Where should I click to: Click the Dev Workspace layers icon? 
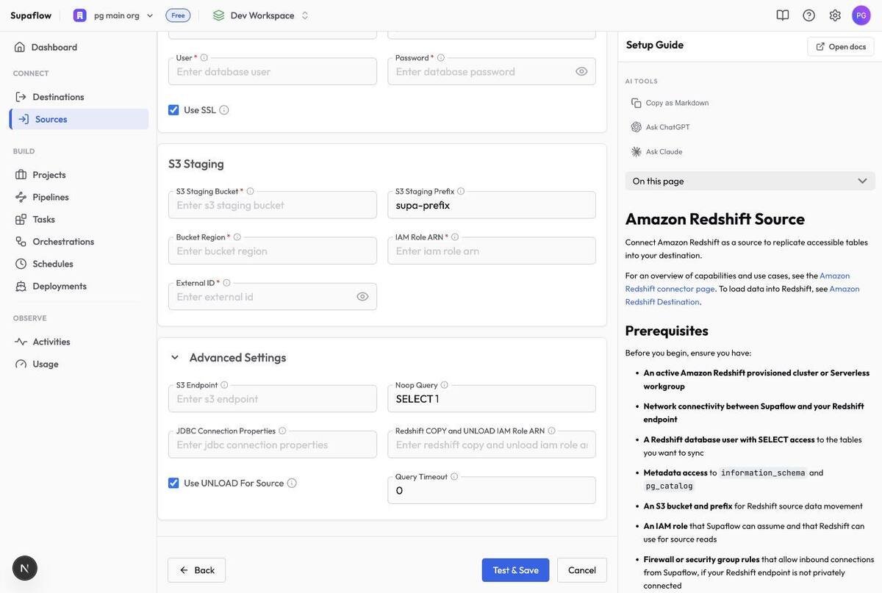[218, 15]
